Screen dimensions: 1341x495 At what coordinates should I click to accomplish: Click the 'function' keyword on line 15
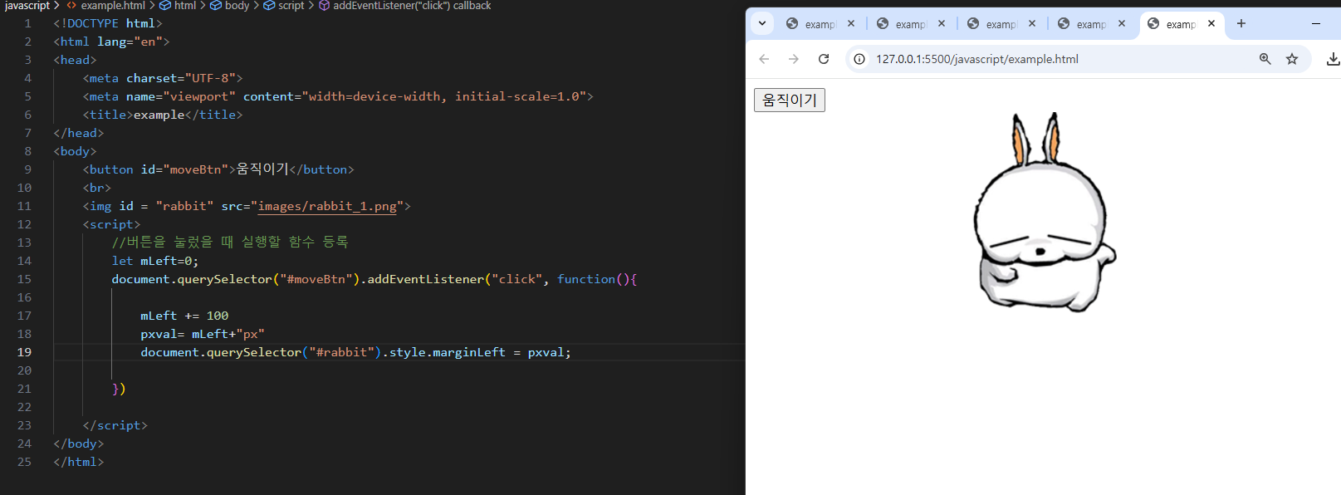point(586,279)
